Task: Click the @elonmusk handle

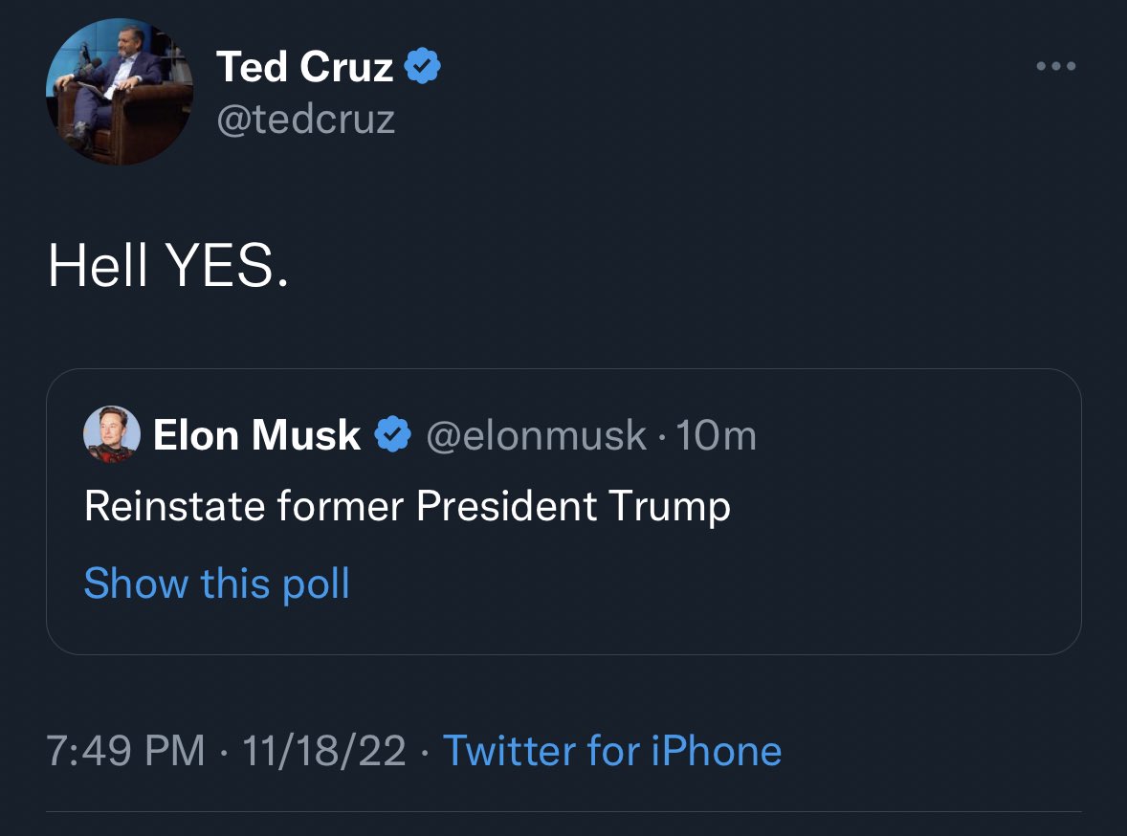Action: (536, 436)
